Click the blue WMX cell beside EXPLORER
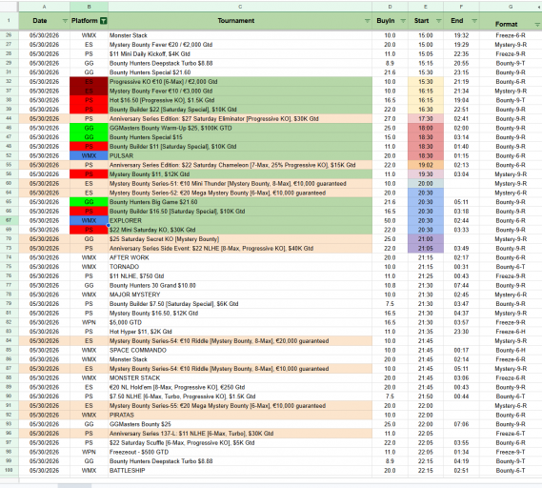 coord(89,220)
